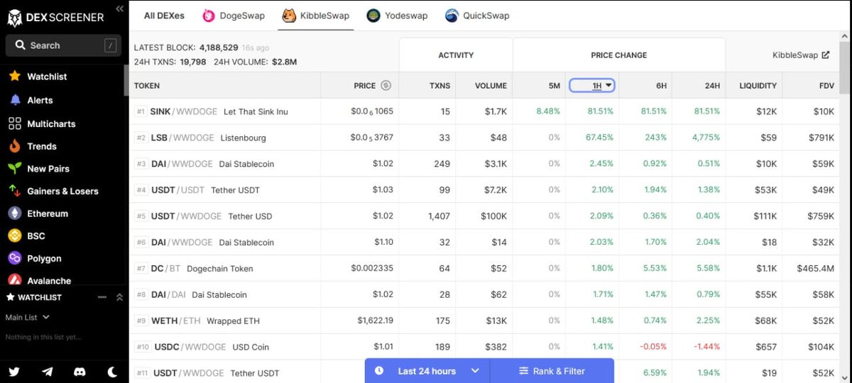Toggle price currency dollar icon
Viewport: 852px width, 383px height.
pos(386,85)
